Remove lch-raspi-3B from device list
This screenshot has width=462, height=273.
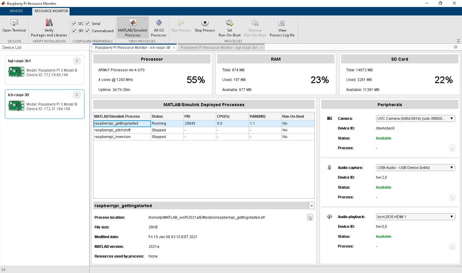point(77,95)
